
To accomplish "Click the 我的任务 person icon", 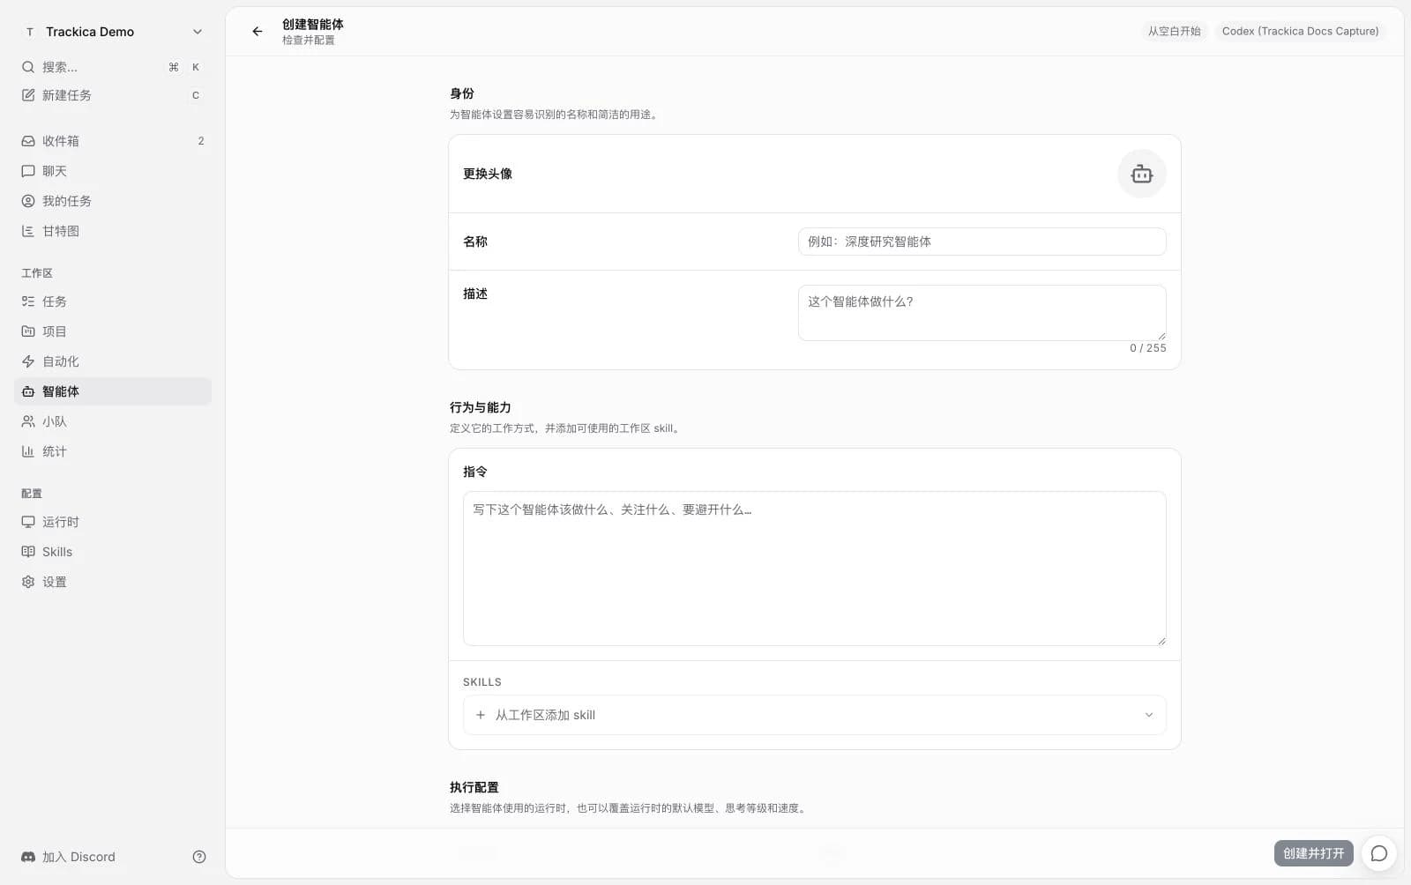I will click(28, 201).
